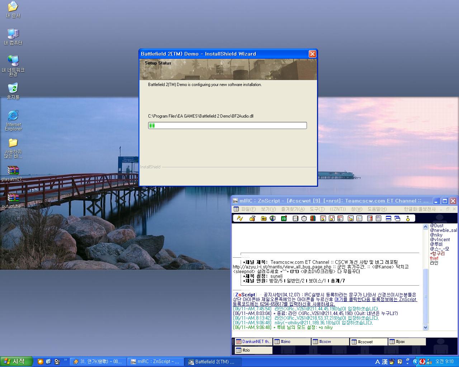The width and height of the screenshot is (459, 367).
Task: Open the DCC options toolbar icon
Action: (340, 218)
